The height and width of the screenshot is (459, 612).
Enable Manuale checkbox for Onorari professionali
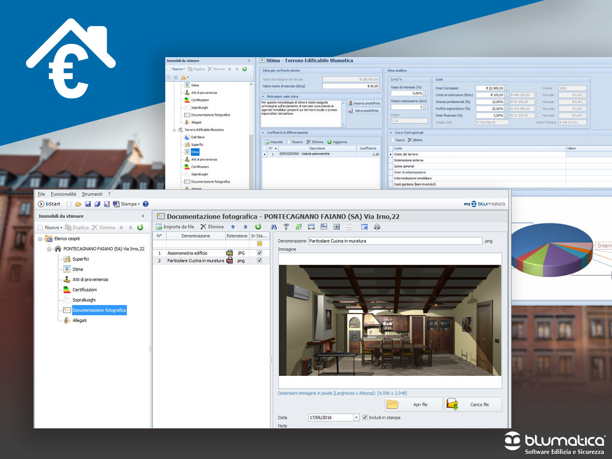539,101
